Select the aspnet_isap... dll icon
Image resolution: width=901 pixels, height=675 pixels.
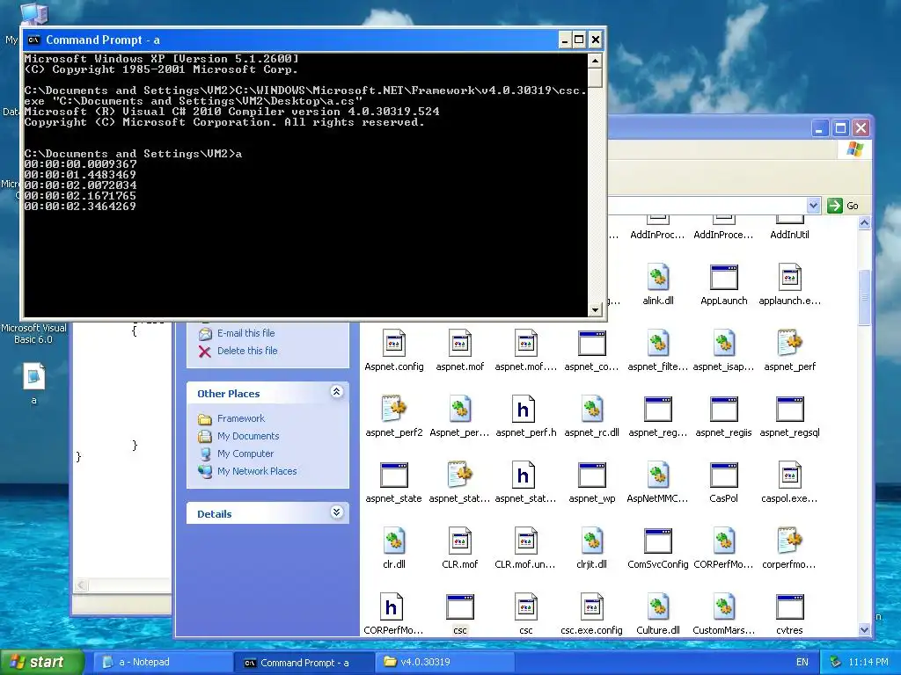click(723, 344)
